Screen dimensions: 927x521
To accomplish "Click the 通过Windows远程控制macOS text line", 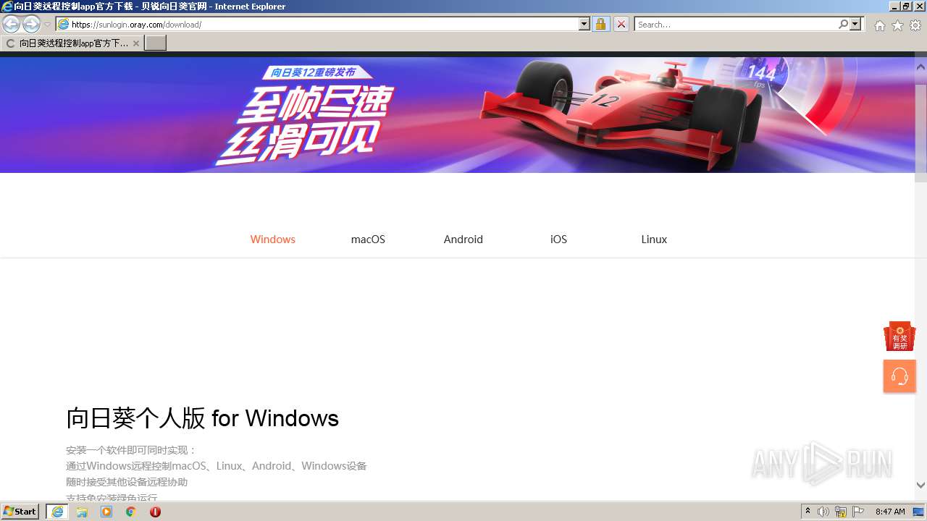I will [217, 466].
